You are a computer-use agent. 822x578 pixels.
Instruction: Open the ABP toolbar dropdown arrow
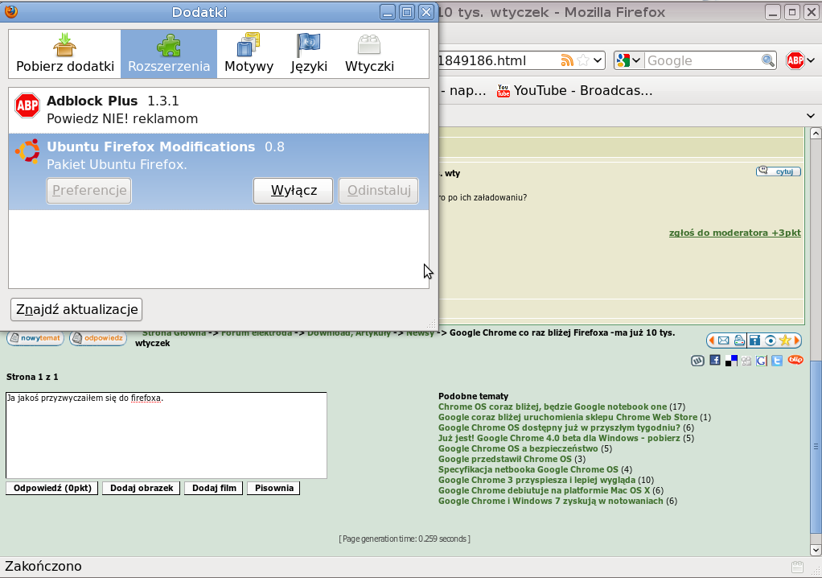tap(811, 60)
